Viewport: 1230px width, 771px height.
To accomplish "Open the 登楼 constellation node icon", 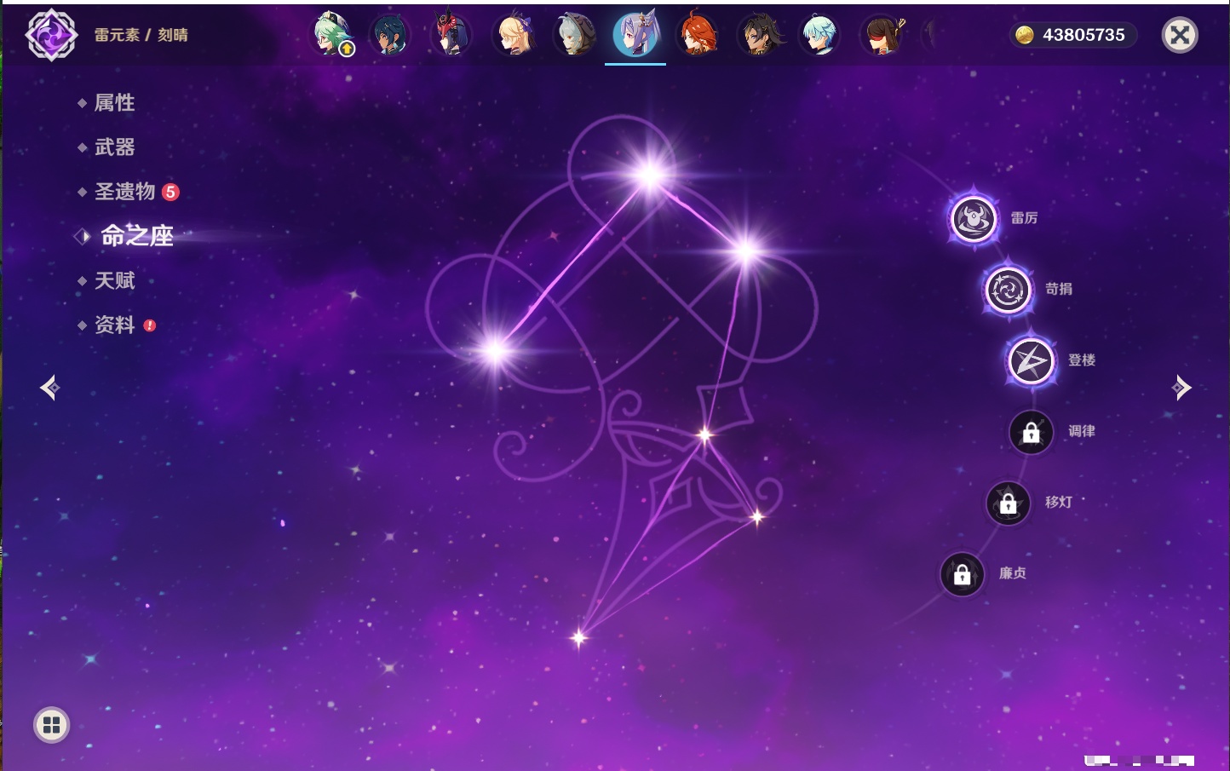I will pyautogui.click(x=1032, y=361).
